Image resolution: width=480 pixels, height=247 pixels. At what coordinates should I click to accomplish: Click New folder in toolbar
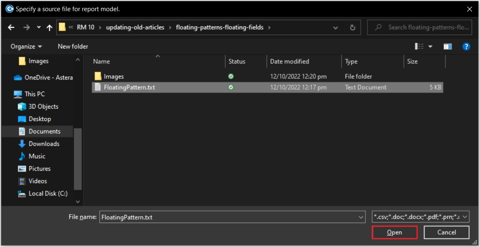[73, 46]
